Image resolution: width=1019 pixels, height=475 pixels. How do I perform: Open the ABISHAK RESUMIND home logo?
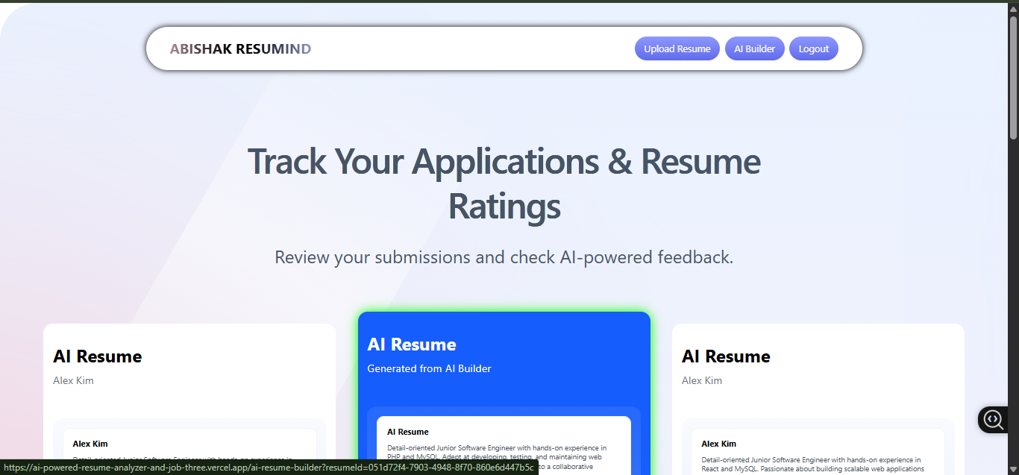(240, 49)
